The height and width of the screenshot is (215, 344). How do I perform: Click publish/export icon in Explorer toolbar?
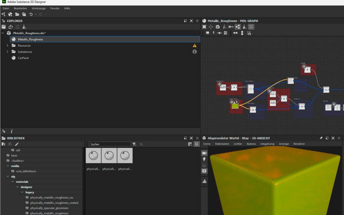point(10,27)
